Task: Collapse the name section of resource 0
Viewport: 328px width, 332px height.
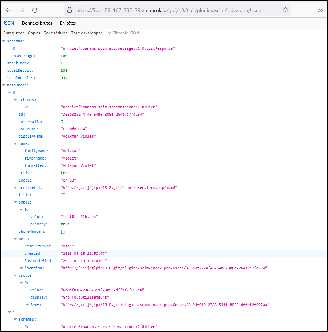Action: [15, 143]
